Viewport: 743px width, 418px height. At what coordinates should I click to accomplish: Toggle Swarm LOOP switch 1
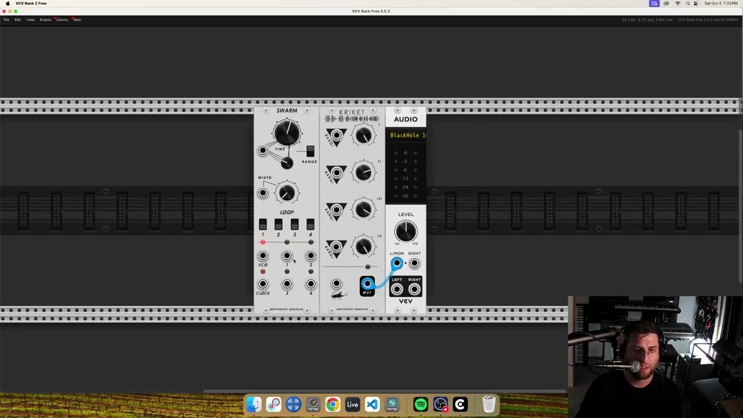(263, 224)
